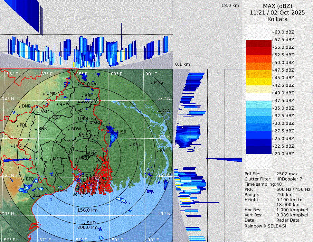Click the Rainbow SELEX-SI text
The height and width of the screenshot is (242, 313).
click(x=265, y=226)
